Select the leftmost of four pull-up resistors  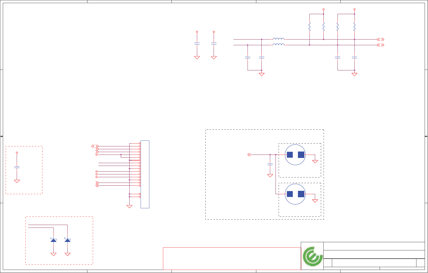pos(309,27)
